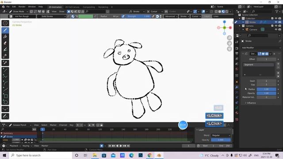Click the Segment list entry
The image size is (283, 159).
[258, 65]
